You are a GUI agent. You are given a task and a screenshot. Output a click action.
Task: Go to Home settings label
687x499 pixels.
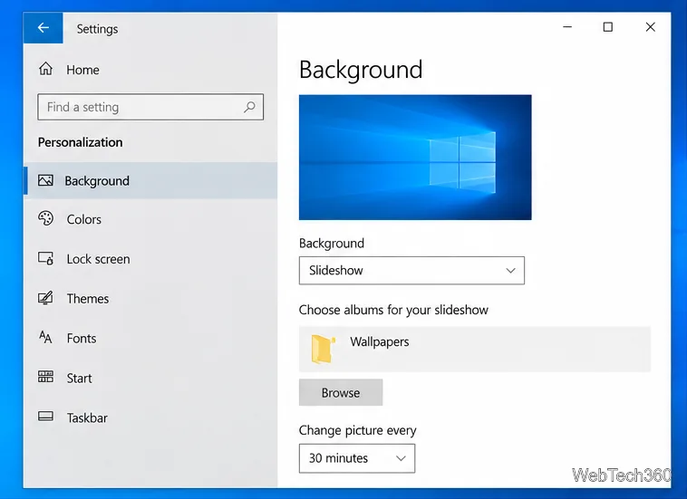click(x=82, y=70)
